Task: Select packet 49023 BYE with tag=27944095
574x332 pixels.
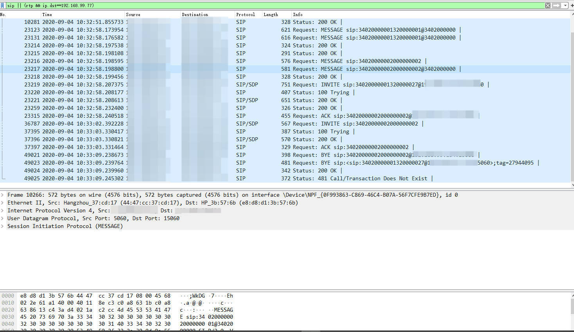Action: [x=285, y=163]
